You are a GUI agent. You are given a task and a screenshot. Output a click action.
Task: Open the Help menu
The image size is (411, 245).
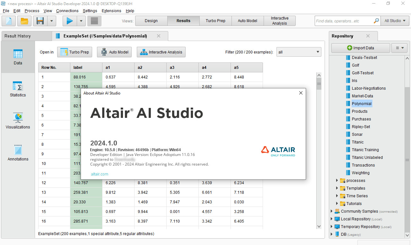pos(130,11)
